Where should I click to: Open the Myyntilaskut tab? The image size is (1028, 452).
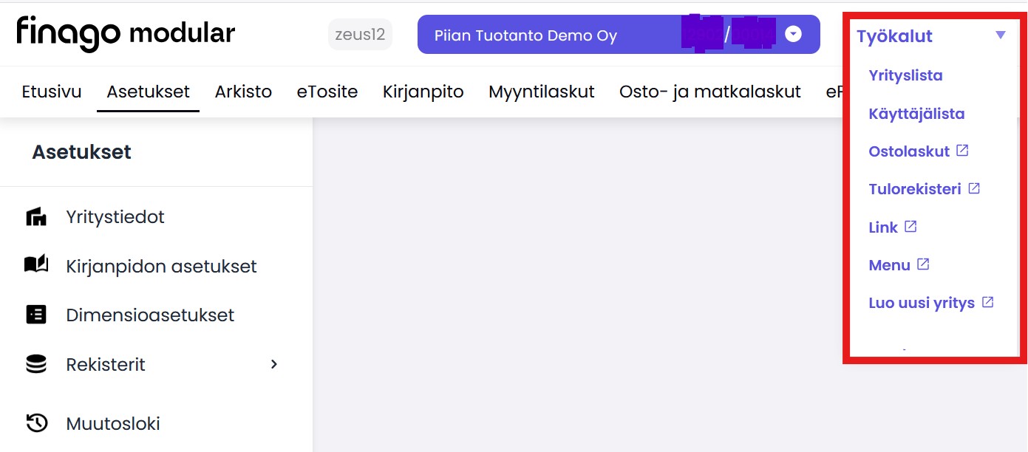(542, 92)
